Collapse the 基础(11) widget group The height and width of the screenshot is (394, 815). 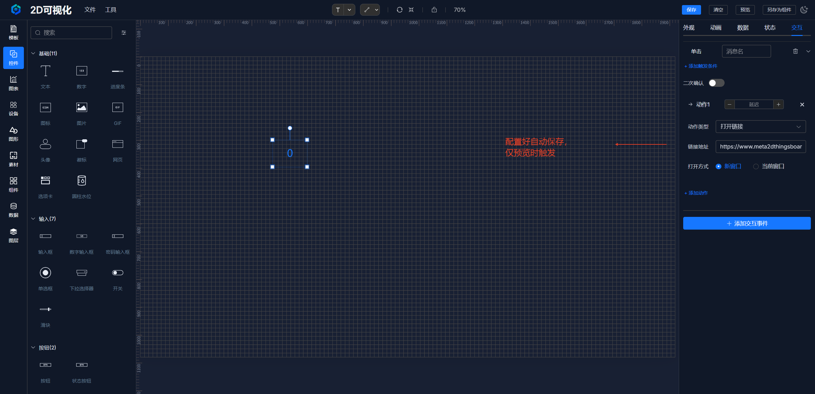(x=33, y=53)
